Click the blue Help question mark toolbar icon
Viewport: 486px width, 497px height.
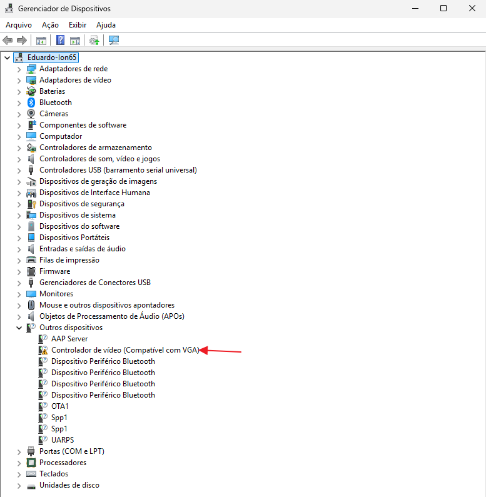(60, 40)
